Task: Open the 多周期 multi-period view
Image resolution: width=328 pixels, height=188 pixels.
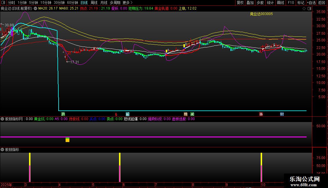Action: (115, 3)
